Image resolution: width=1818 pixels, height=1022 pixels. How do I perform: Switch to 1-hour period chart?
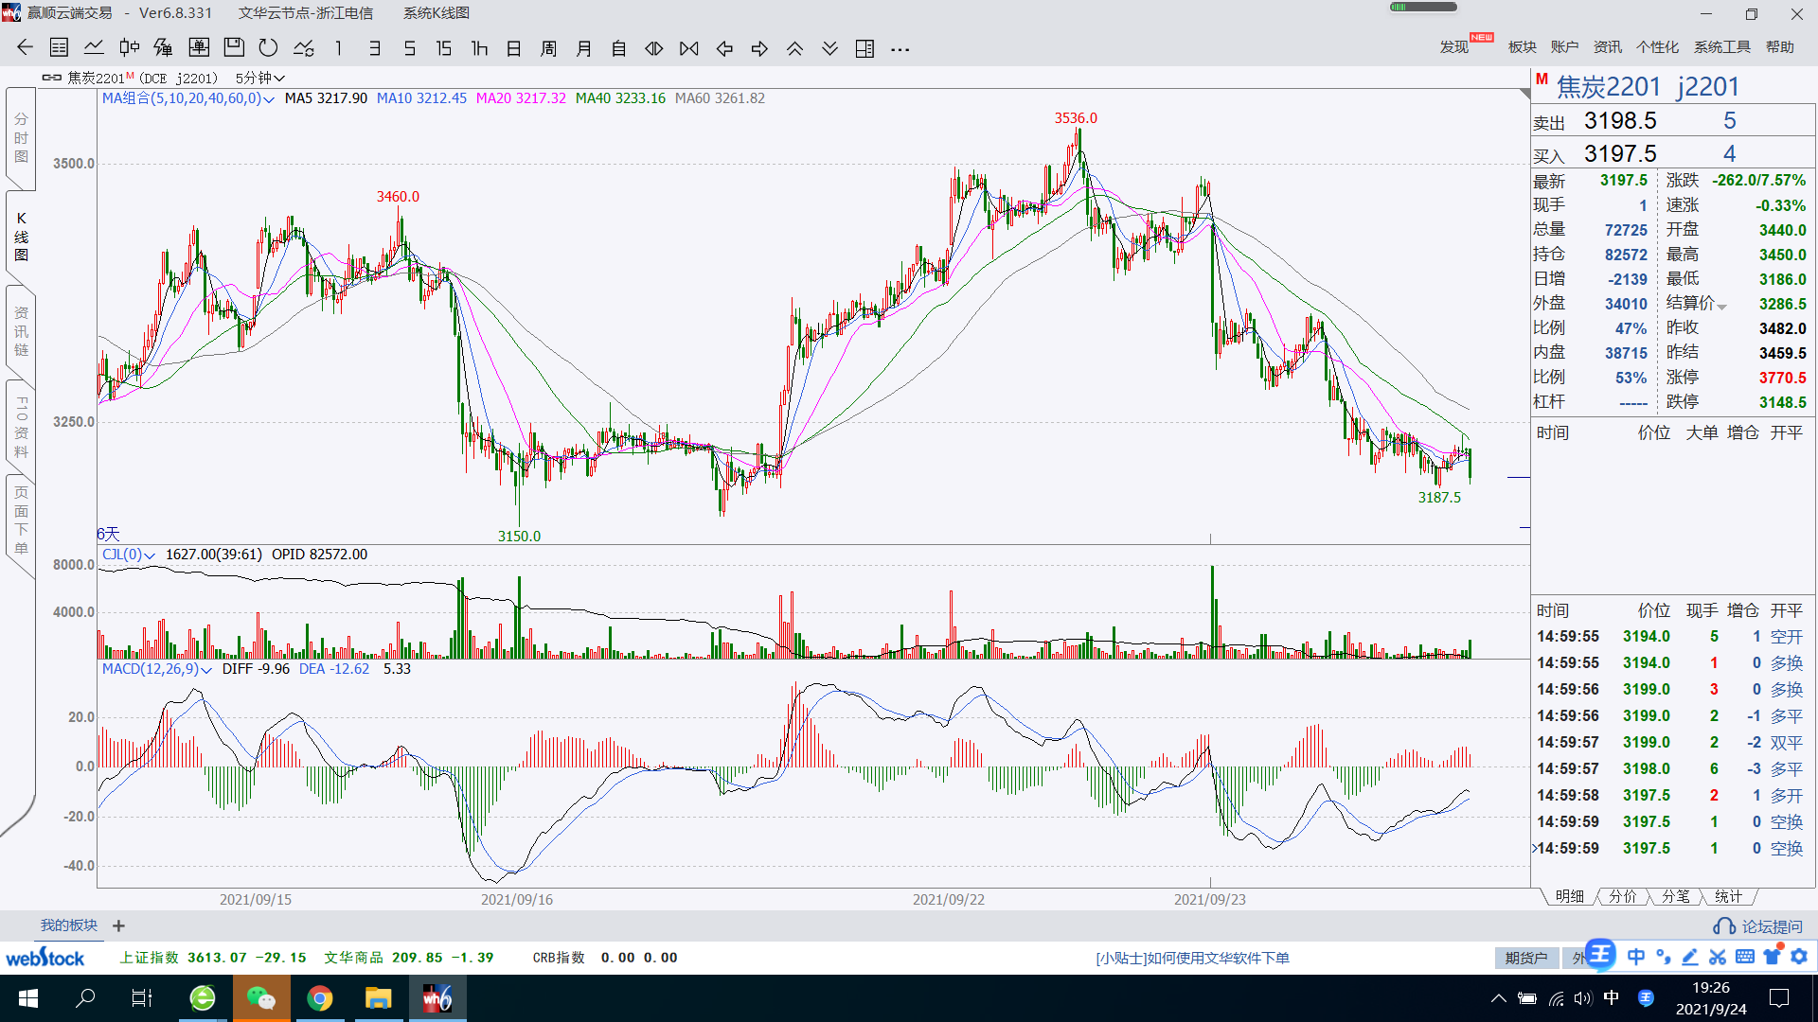click(479, 48)
